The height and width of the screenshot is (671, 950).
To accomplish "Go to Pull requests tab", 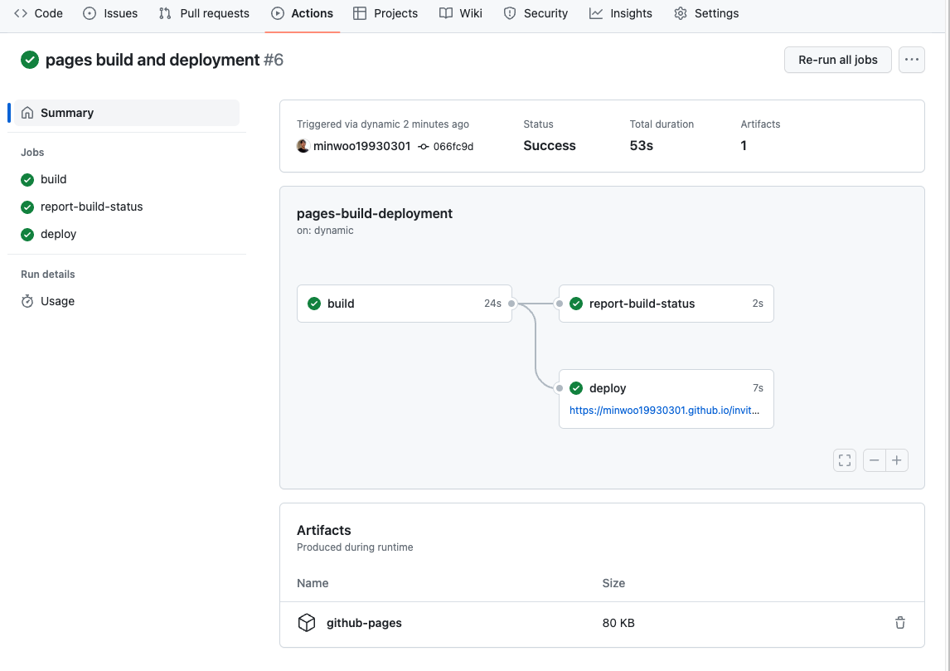I will pyautogui.click(x=204, y=13).
